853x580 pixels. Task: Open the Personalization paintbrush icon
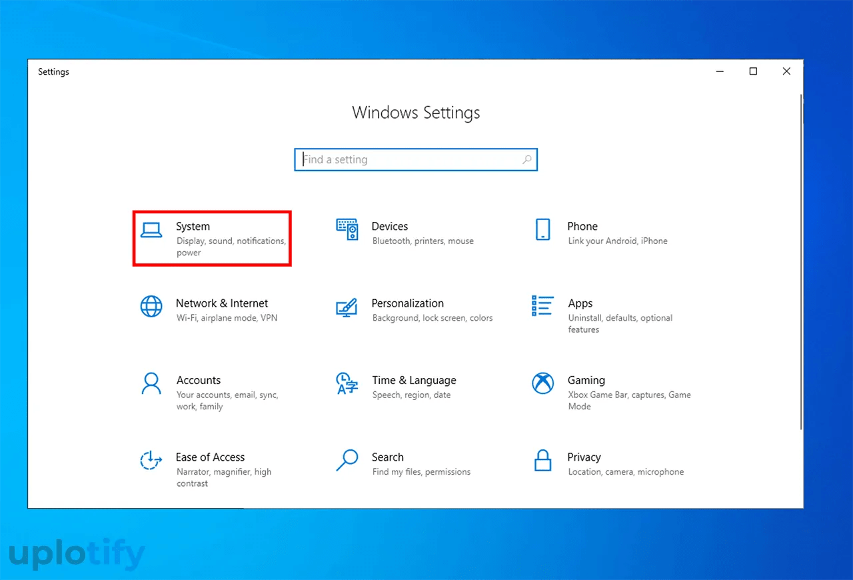click(347, 307)
